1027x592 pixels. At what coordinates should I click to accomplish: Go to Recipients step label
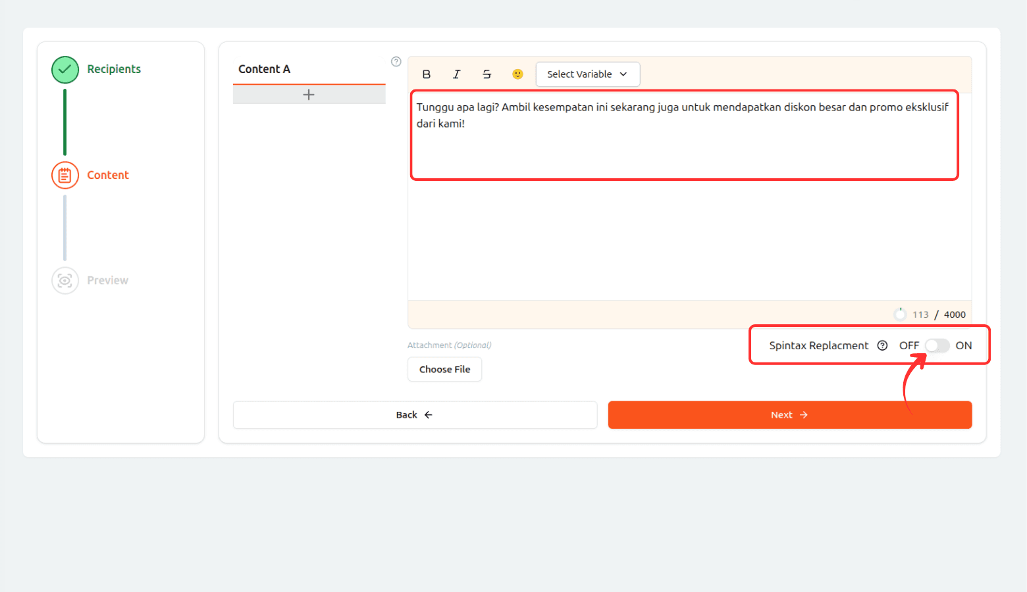[114, 69]
